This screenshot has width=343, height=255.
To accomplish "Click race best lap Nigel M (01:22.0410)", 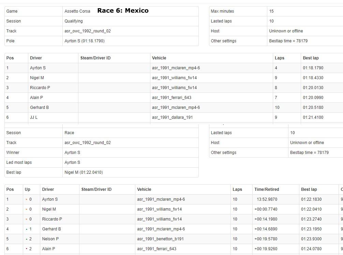I will [x=84, y=172].
